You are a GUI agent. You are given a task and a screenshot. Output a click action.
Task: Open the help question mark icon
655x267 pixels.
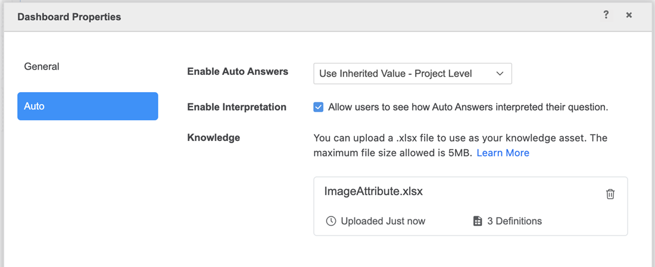coord(606,15)
